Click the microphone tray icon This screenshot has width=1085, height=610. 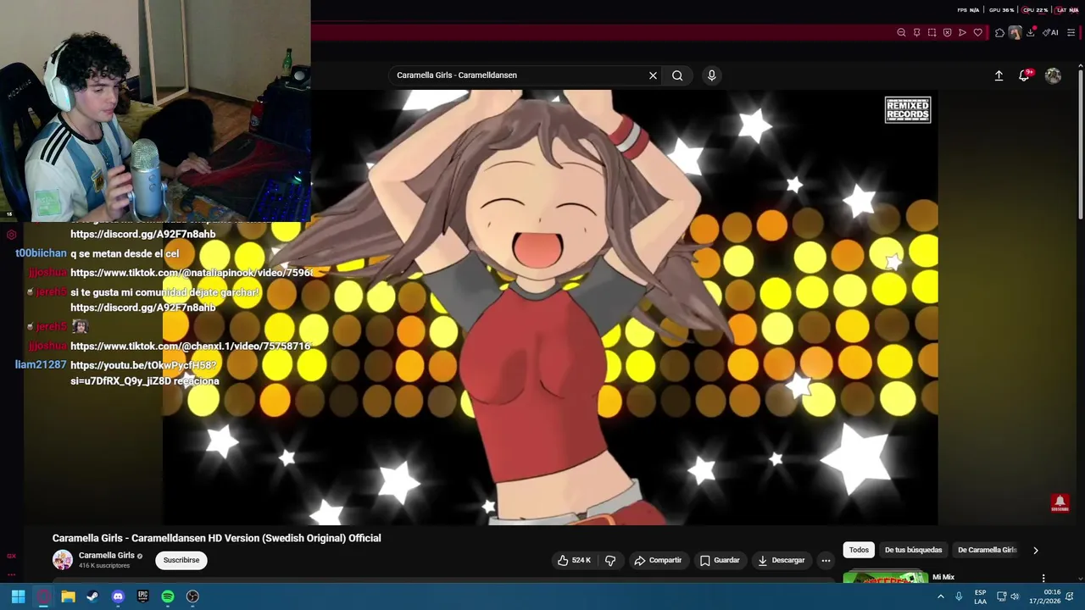coord(959,596)
